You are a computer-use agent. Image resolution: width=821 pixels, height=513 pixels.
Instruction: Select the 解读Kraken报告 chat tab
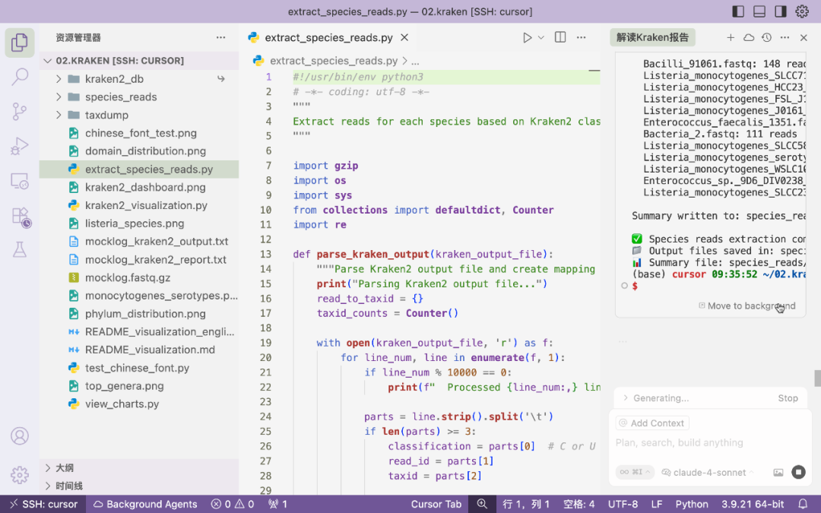(652, 38)
